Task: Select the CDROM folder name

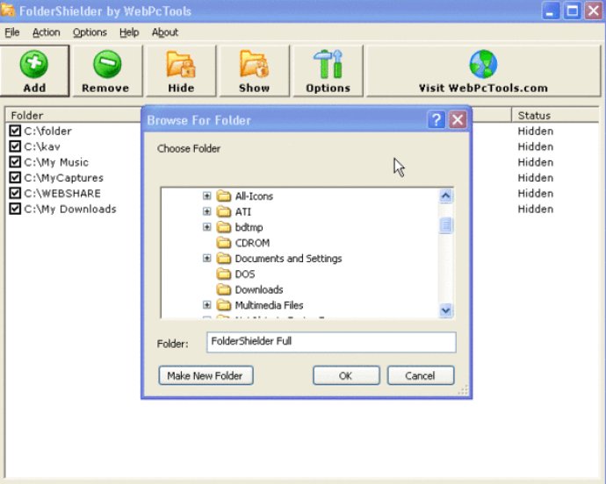Action: pos(252,243)
